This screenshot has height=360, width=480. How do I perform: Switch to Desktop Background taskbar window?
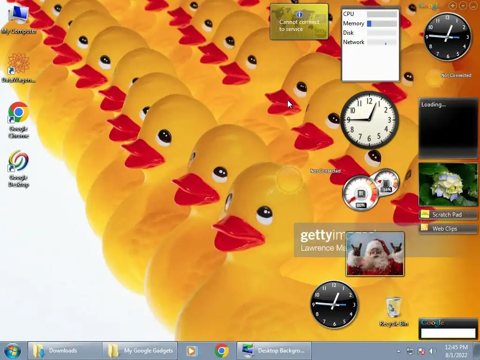pyautogui.click(x=274, y=351)
